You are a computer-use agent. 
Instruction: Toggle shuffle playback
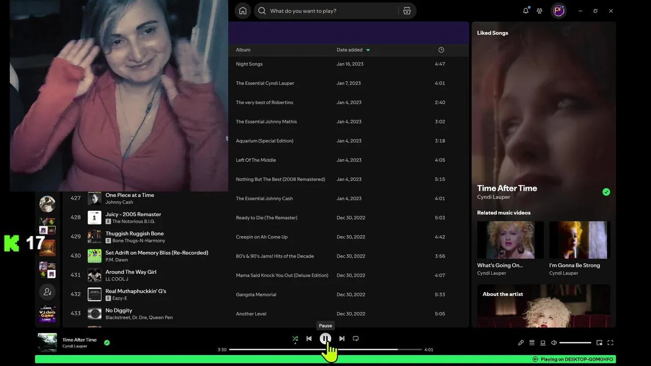[x=295, y=339]
